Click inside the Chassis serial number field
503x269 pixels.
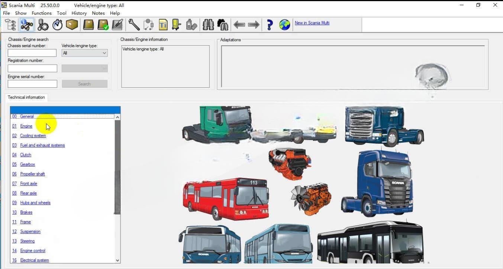coord(32,53)
